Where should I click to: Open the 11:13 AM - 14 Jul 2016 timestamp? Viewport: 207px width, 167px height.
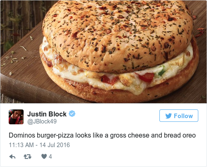[39, 145]
